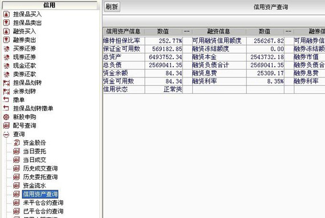The width and height of the screenshot is (325, 218).
Task: Click the 资金流水 icon
Action: (x=17, y=186)
